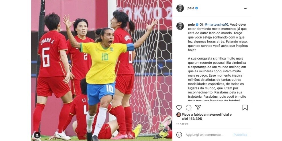This screenshot has height=141, width=282.
Task: Click pele avatar beside the caption
Action: pyautogui.click(x=180, y=26)
